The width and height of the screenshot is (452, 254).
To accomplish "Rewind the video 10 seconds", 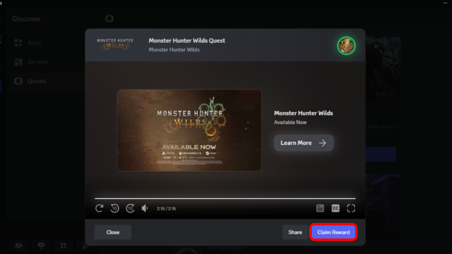I will pos(115,208).
